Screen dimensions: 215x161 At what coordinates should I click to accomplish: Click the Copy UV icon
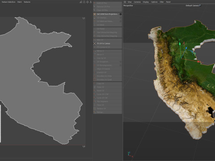point(95,84)
